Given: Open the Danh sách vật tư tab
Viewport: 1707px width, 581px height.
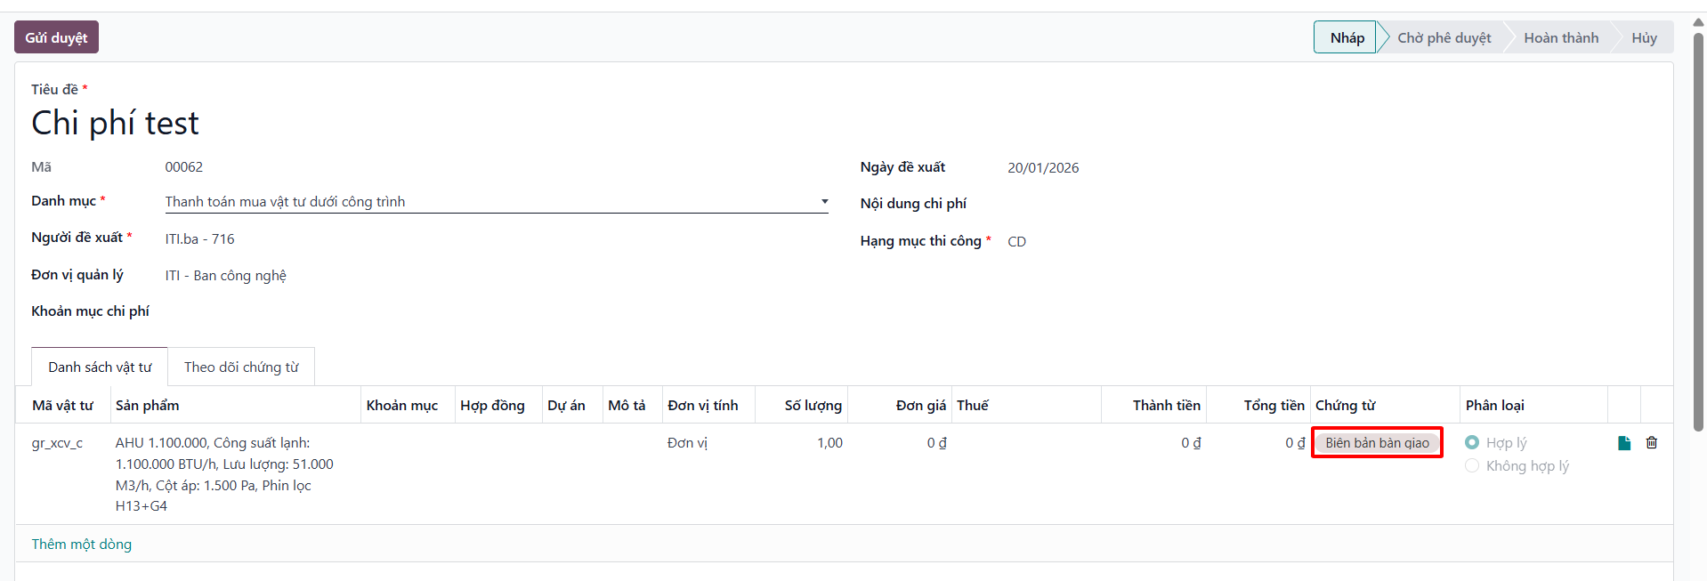Looking at the screenshot, I should coord(100,367).
